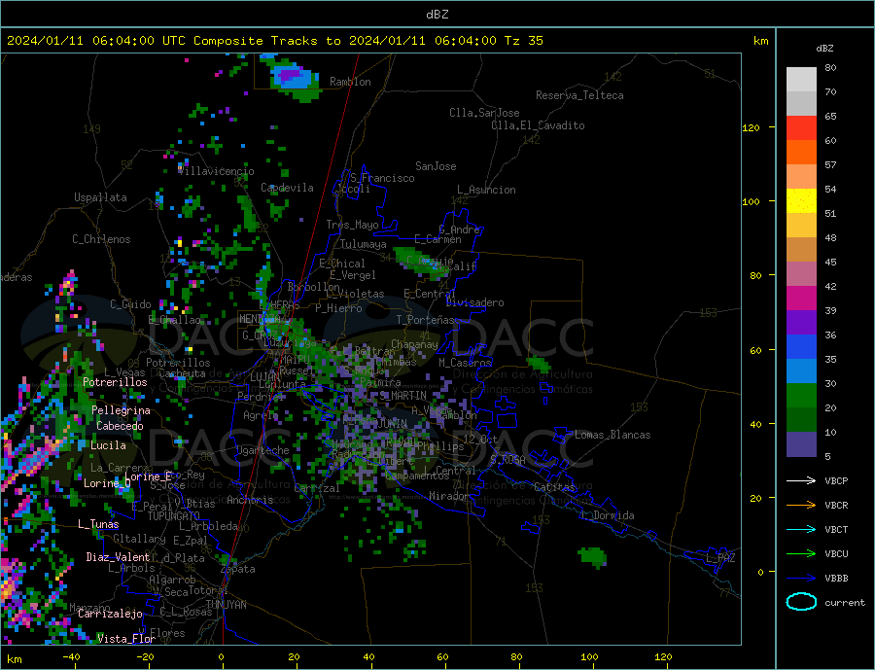Select the 65 dBZ red swatch

[801, 127]
